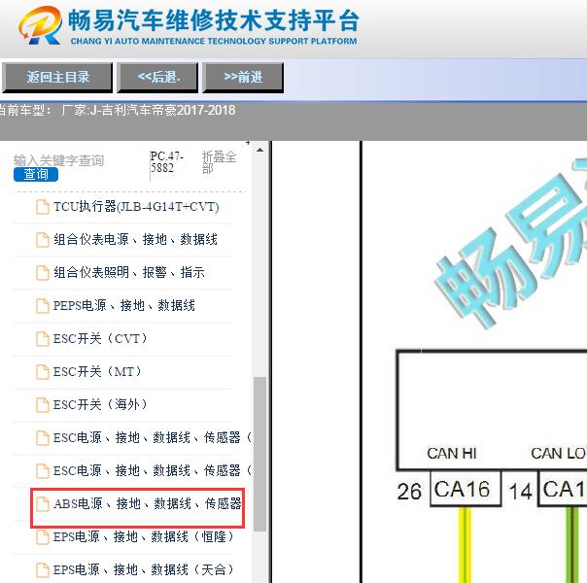The image size is (587, 583).
Task: Open ESC开关（CVT）item
Action: (x=101, y=339)
